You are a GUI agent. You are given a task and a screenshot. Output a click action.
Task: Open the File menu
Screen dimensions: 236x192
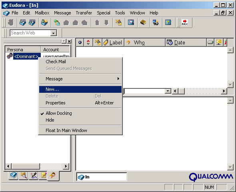click(x=15, y=13)
